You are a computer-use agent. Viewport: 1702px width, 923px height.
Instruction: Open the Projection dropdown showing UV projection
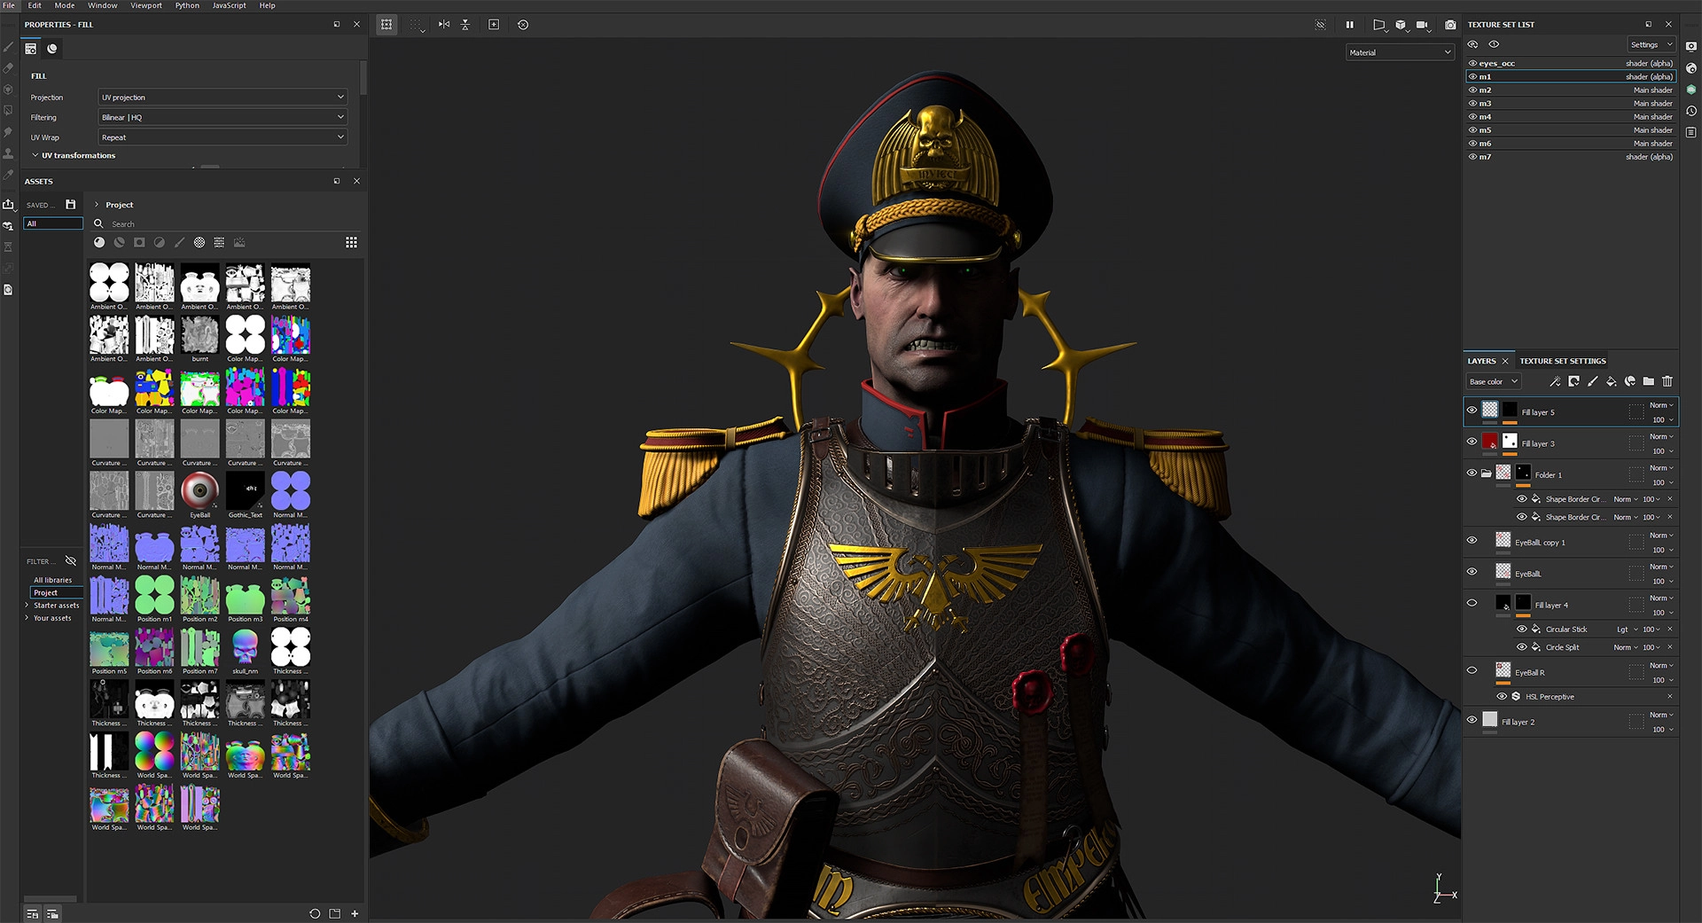222,98
